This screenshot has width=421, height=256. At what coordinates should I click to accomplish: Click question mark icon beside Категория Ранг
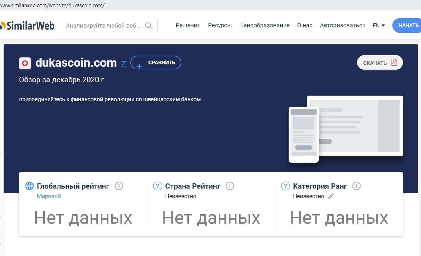pos(285,186)
